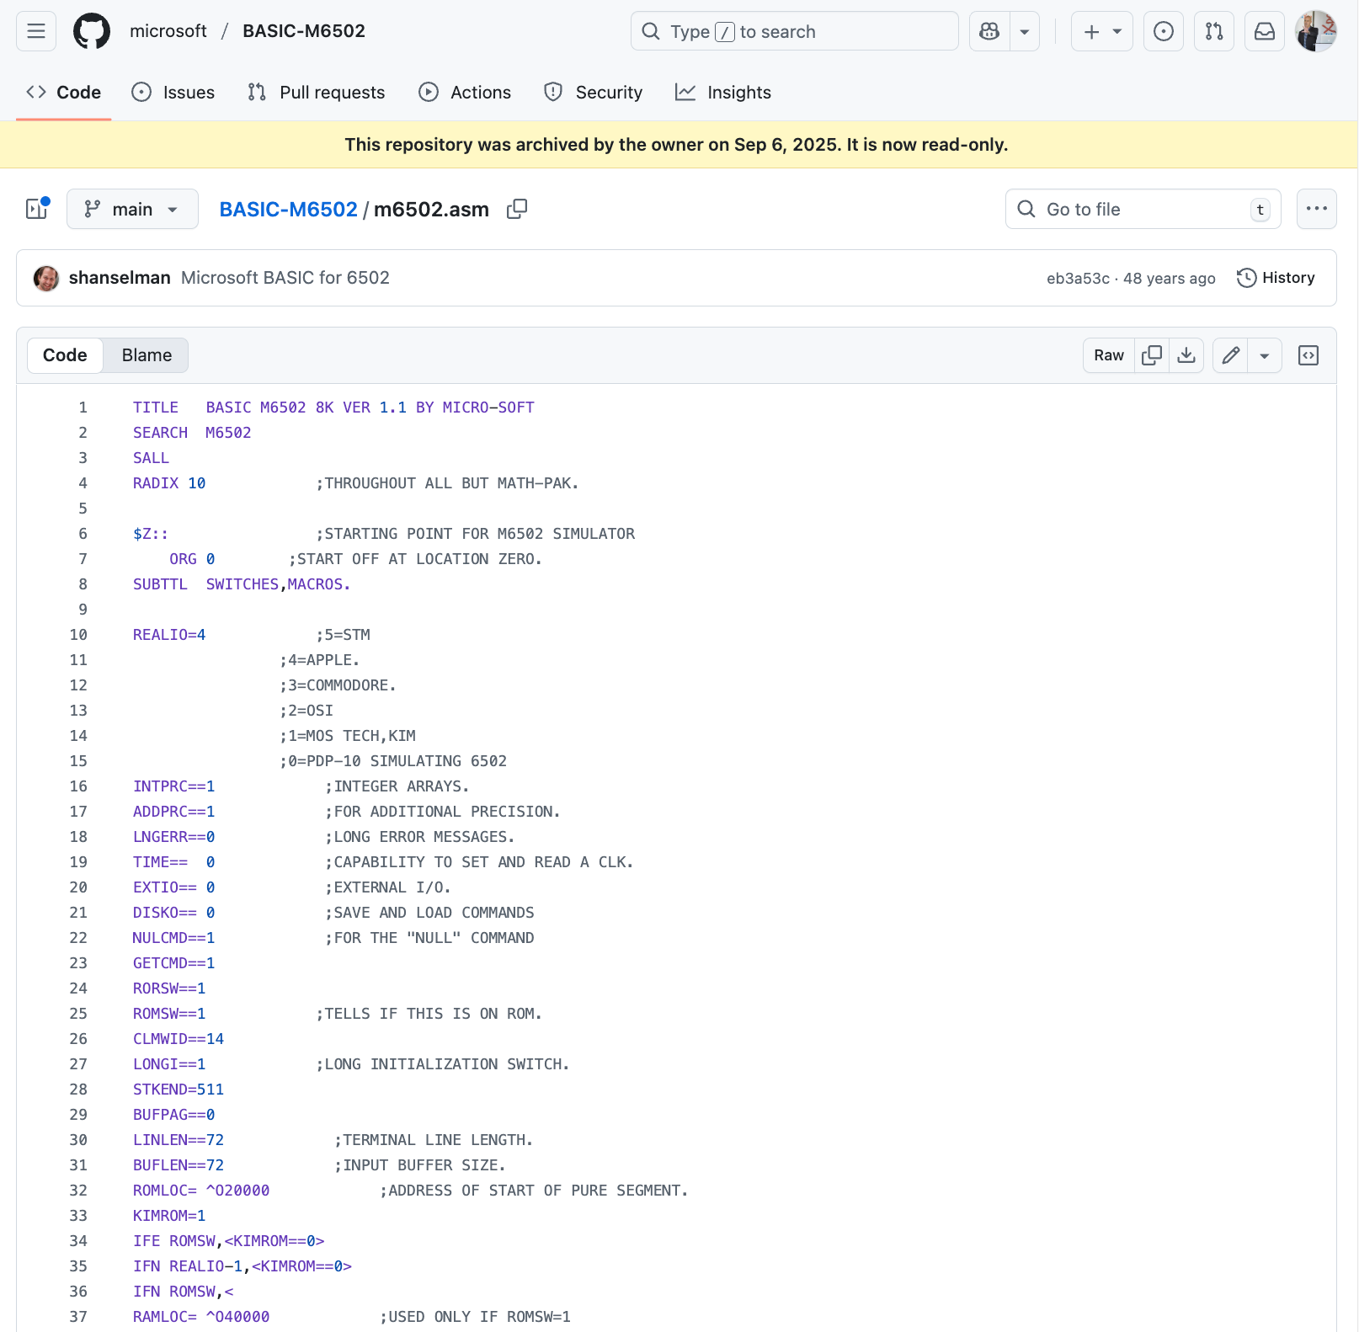The width and height of the screenshot is (1359, 1332).
Task: Open notifications inbox icon
Action: (1265, 31)
